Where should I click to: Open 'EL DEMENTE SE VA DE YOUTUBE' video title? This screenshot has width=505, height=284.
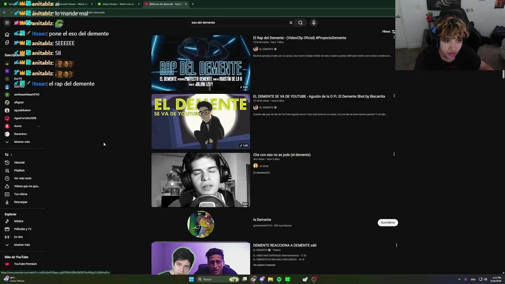point(319,96)
